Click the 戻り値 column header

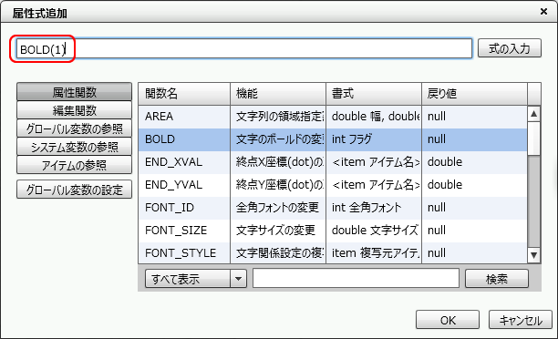click(474, 94)
